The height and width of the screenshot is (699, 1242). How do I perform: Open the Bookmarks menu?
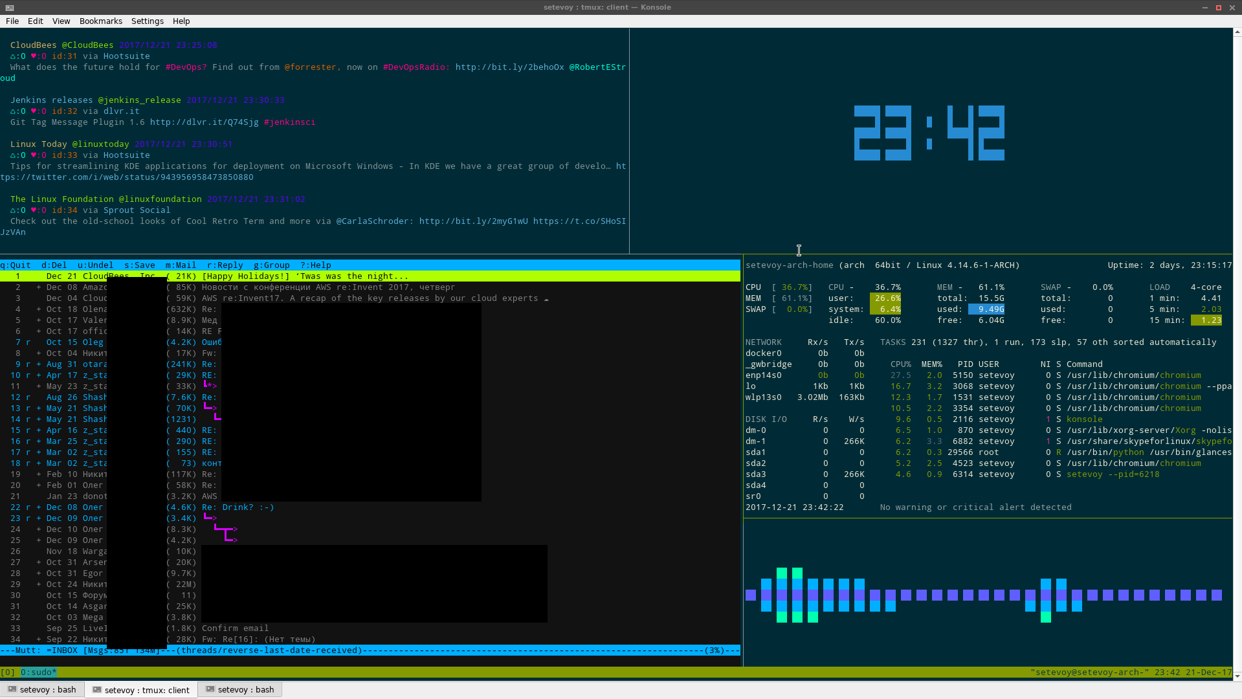(x=100, y=21)
